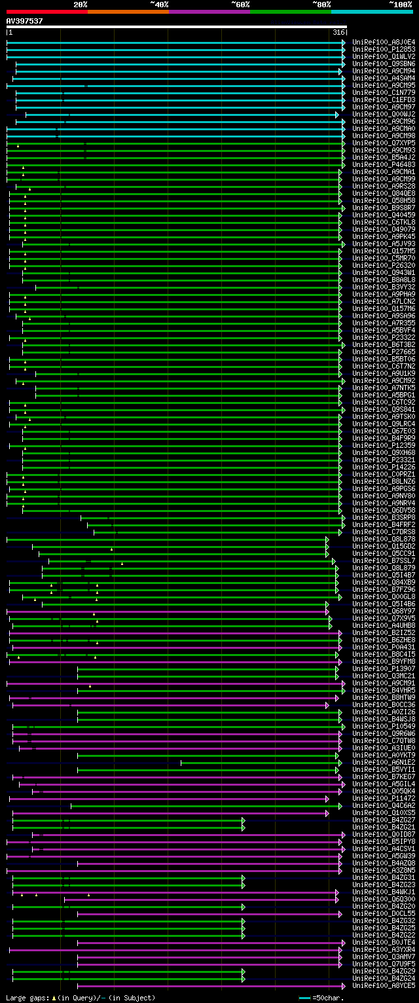
Task: Click the "Large gaps" legend text
Action: point(27,998)
